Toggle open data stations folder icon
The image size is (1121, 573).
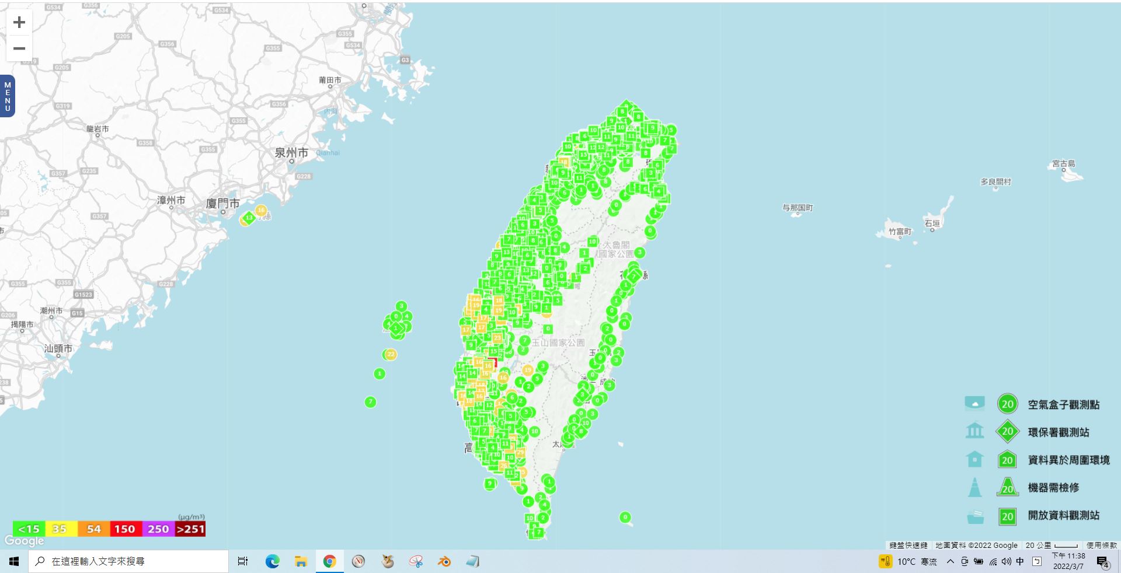[x=974, y=516]
